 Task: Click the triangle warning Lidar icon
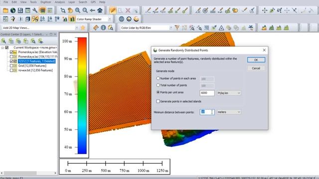pos(221,28)
